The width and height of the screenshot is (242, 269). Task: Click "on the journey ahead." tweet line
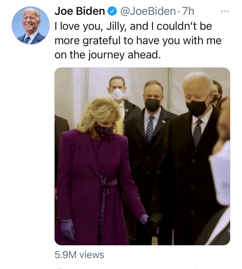pos(107,55)
